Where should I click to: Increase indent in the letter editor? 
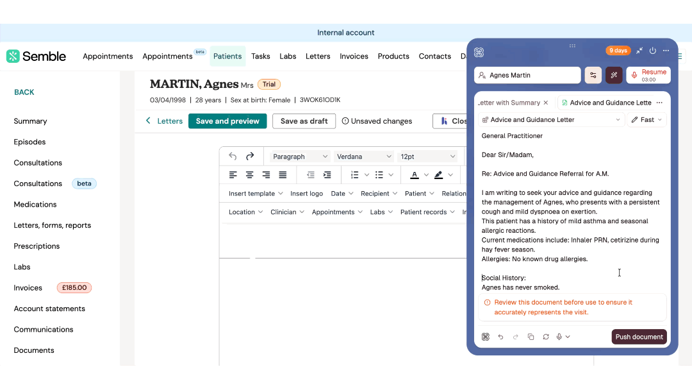point(327,175)
